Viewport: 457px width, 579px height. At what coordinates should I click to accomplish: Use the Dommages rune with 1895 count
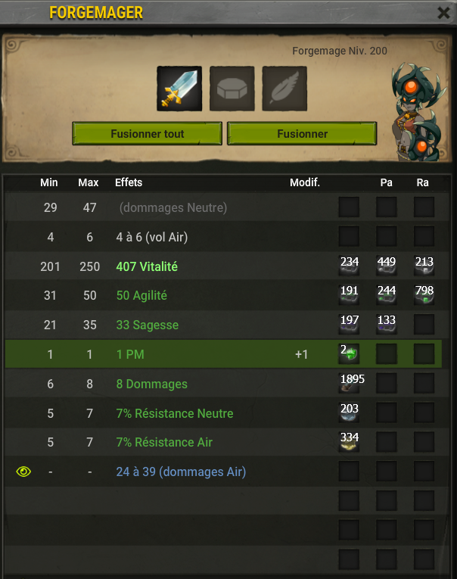pyautogui.click(x=349, y=383)
